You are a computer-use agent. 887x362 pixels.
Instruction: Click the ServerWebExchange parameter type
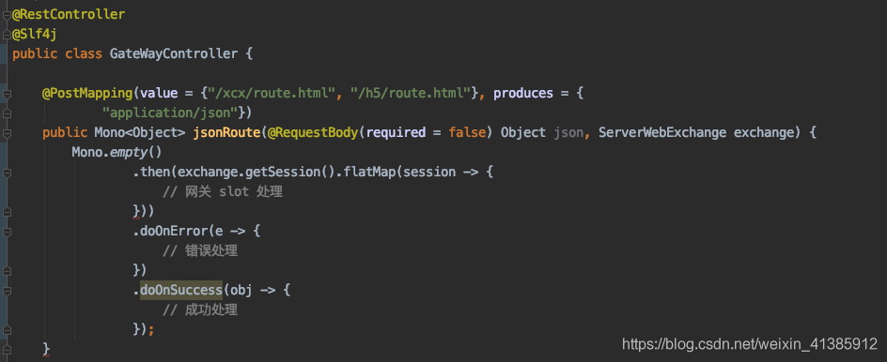(x=662, y=133)
